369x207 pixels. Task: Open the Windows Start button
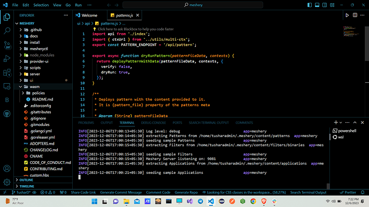pyautogui.click(x=94, y=201)
